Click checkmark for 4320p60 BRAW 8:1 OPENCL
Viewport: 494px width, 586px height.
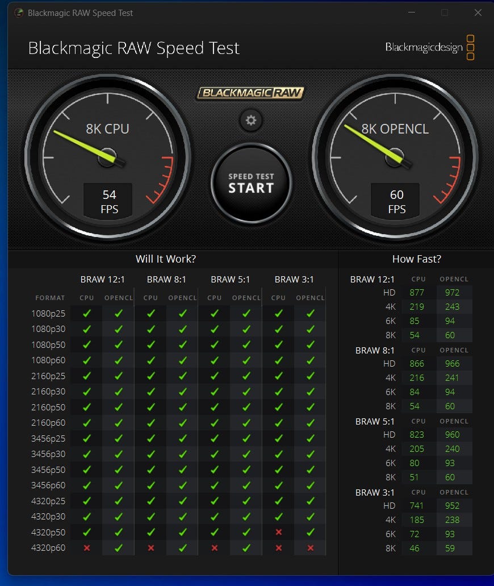183,548
